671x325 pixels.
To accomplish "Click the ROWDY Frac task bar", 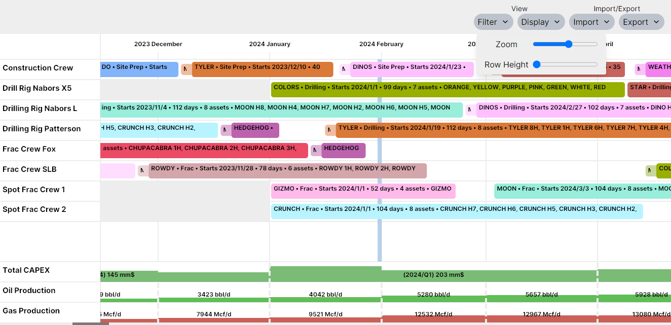I will click(287, 171).
